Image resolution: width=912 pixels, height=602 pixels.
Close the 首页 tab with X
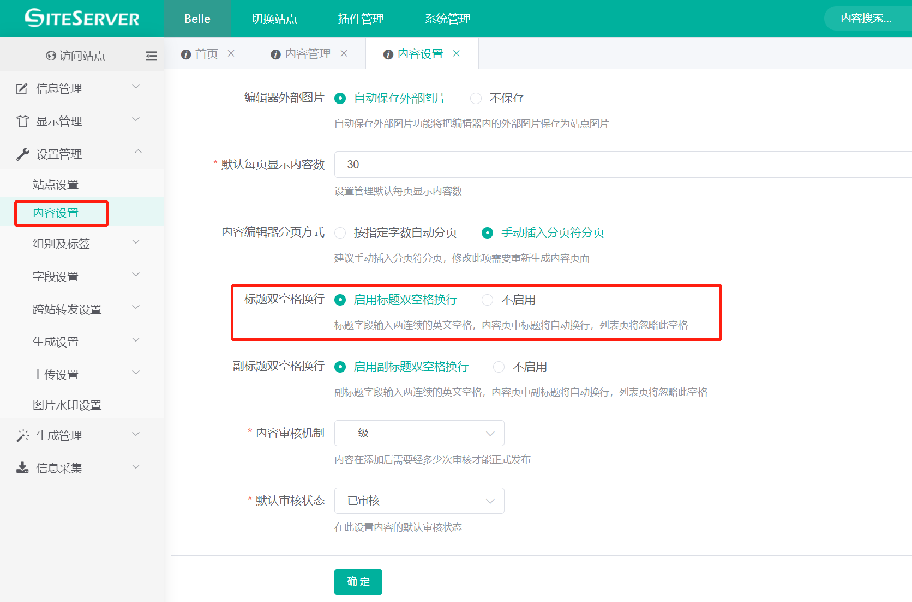[x=231, y=53]
